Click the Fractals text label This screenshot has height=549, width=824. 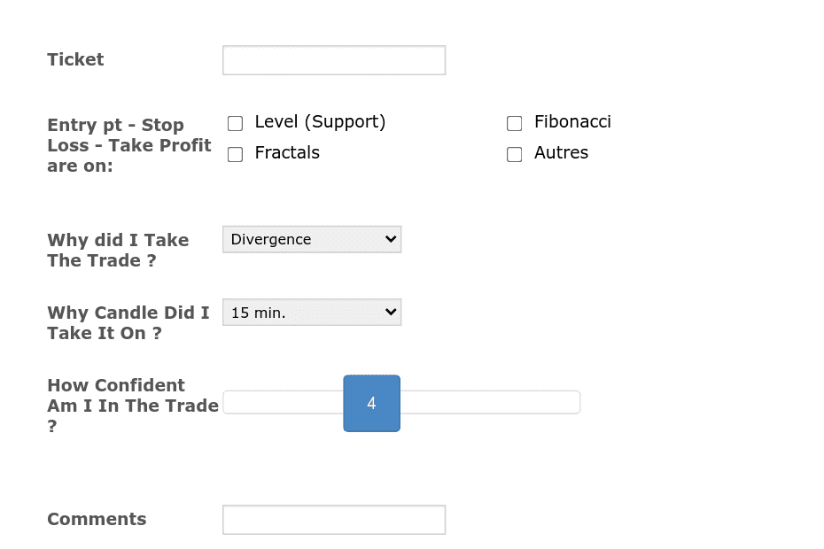pos(286,152)
